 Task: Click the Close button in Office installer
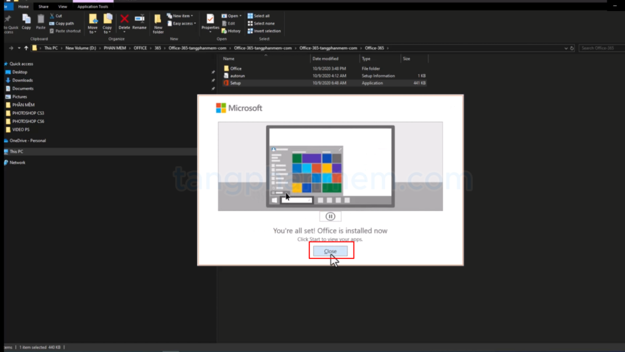click(x=330, y=251)
